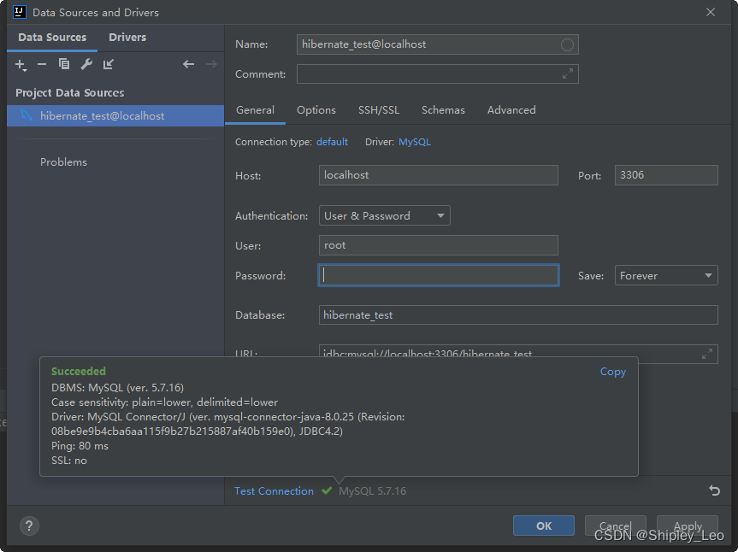Revert changes using the undo arrow icon
The width and height of the screenshot is (738, 552).
714,490
